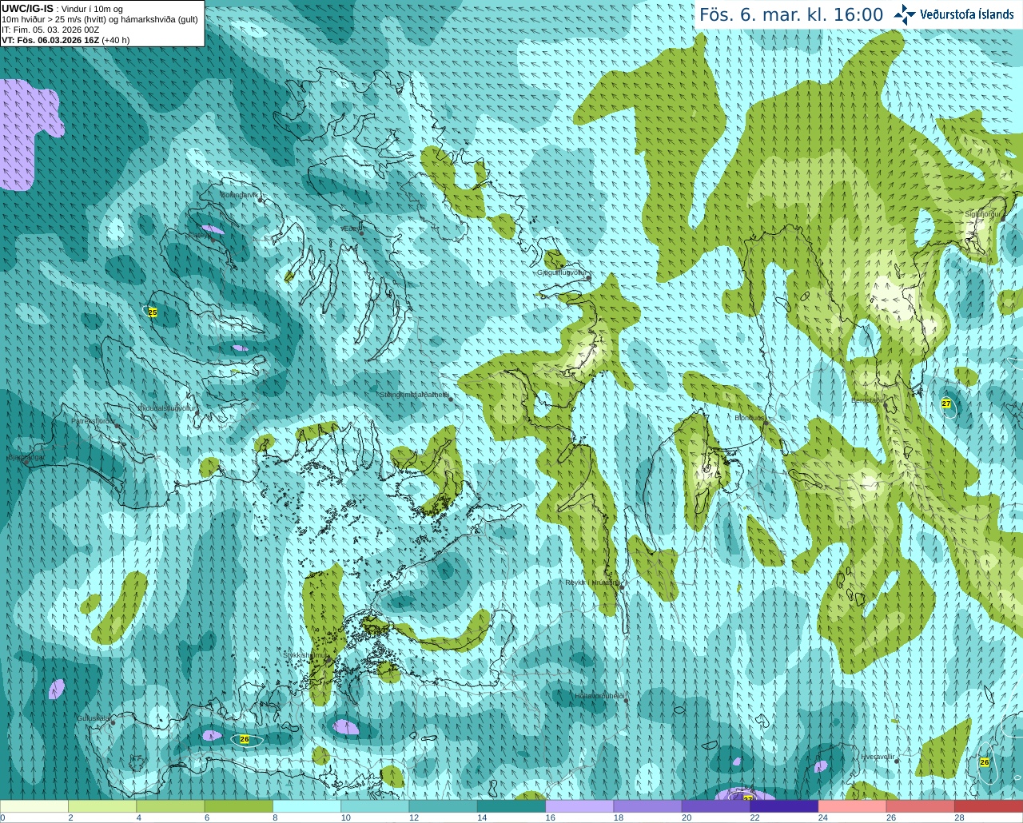Click the gust marker 26 near Hveravellir
Viewport: 1023px width, 823px height.
(x=985, y=761)
